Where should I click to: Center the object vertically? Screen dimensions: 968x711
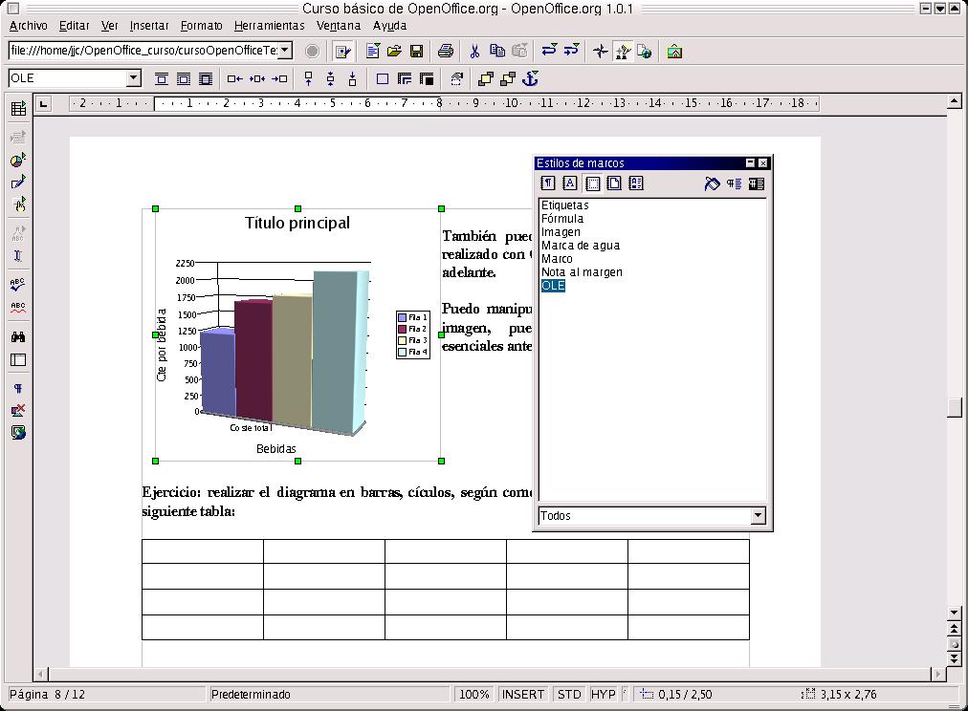pos(331,79)
